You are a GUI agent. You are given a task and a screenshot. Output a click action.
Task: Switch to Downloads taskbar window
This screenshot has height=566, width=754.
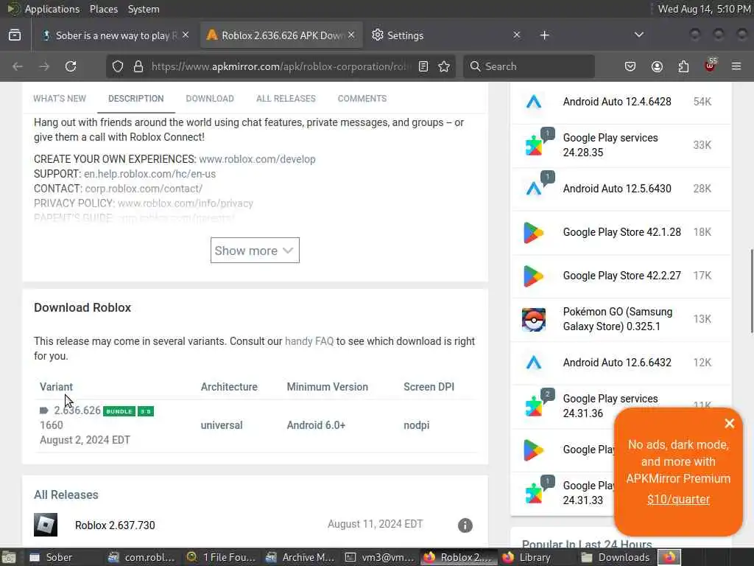click(616, 557)
